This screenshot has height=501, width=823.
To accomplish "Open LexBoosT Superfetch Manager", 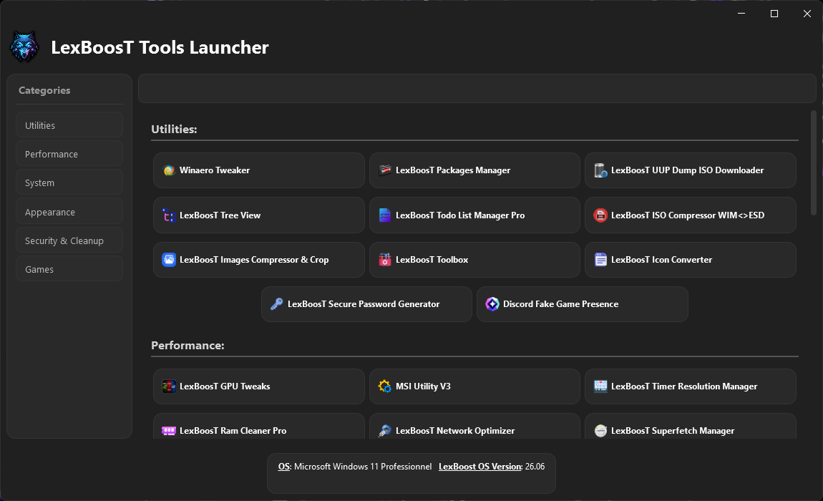I will [690, 427].
